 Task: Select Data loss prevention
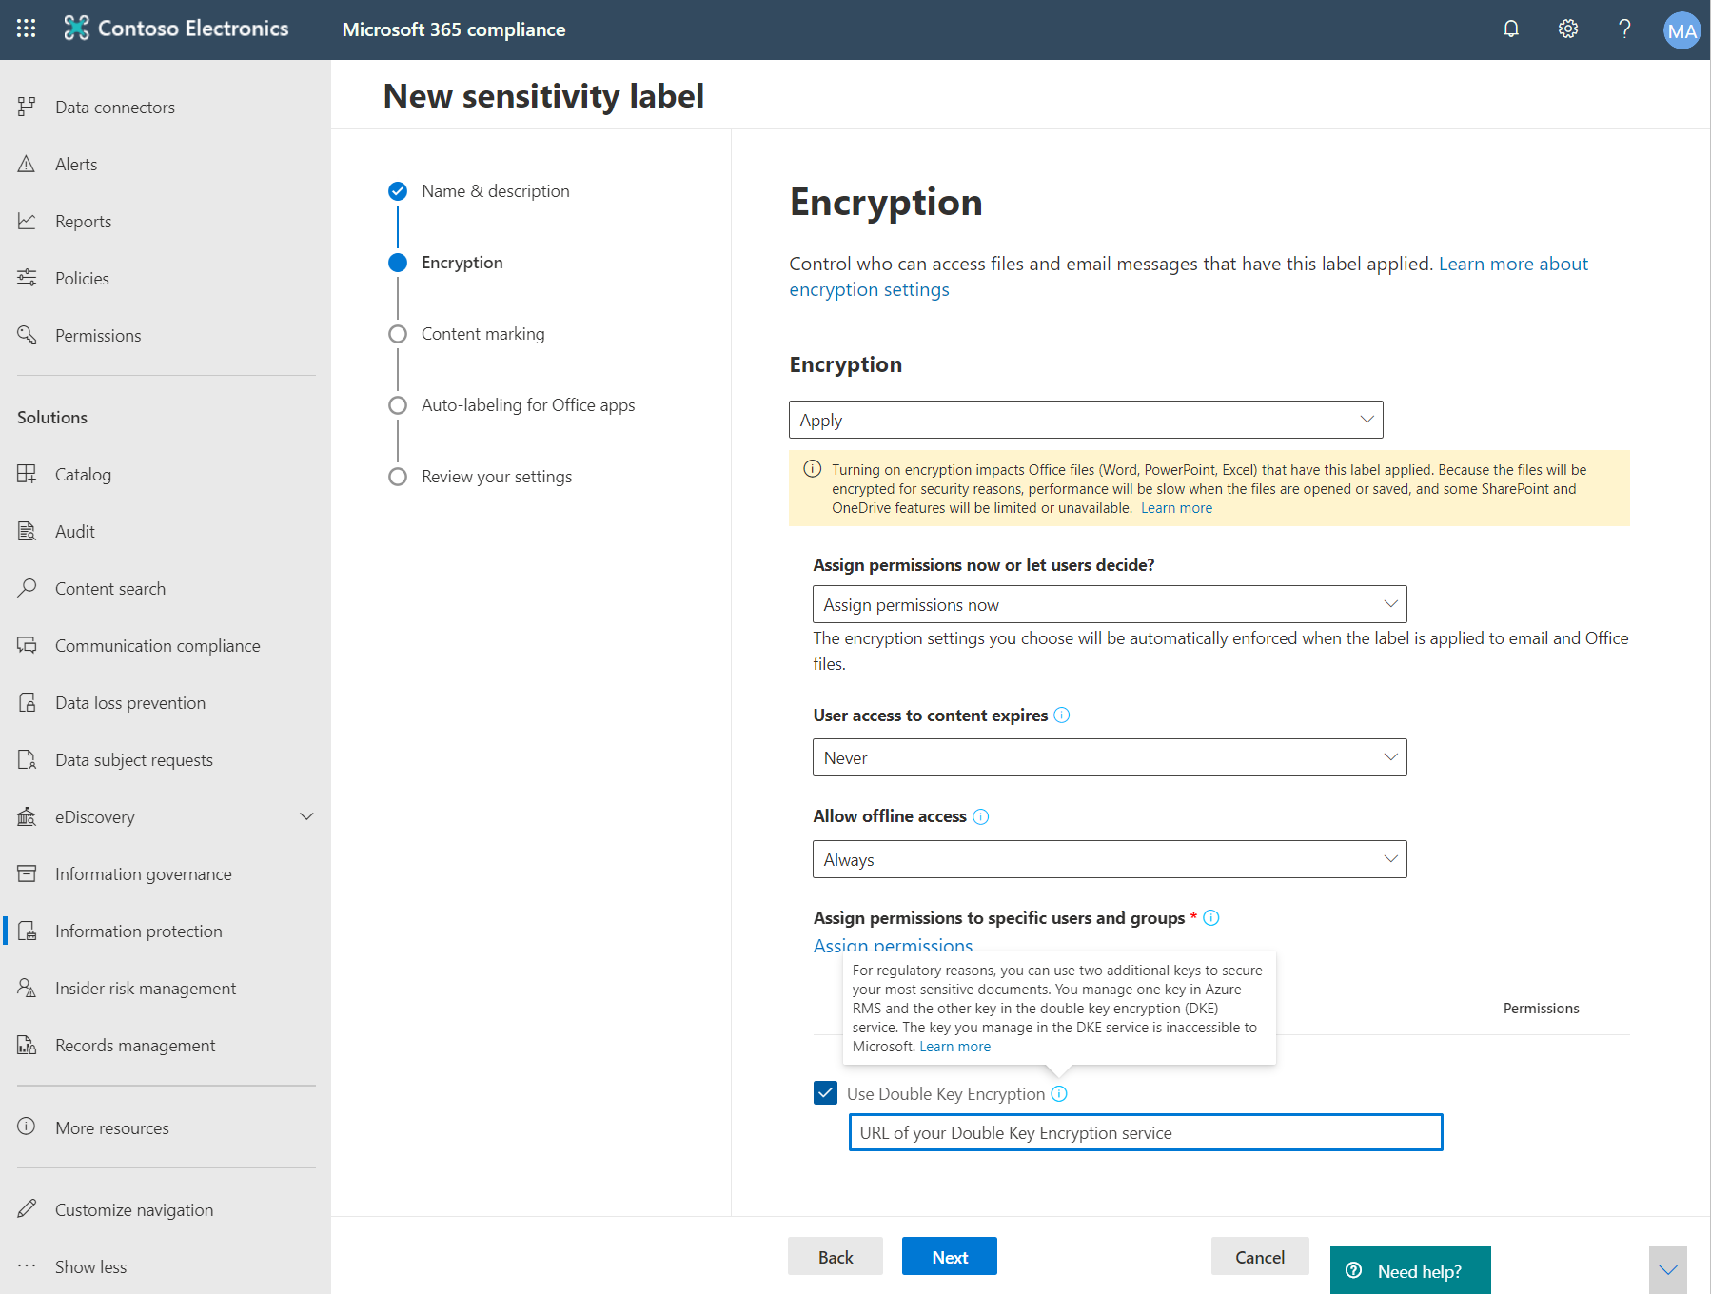click(x=129, y=702)
